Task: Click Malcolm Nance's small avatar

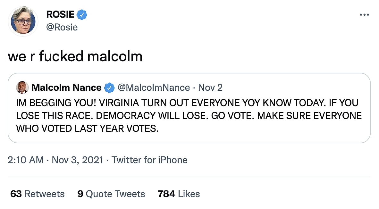Action: pyautogui.click(x=22, y=88)
